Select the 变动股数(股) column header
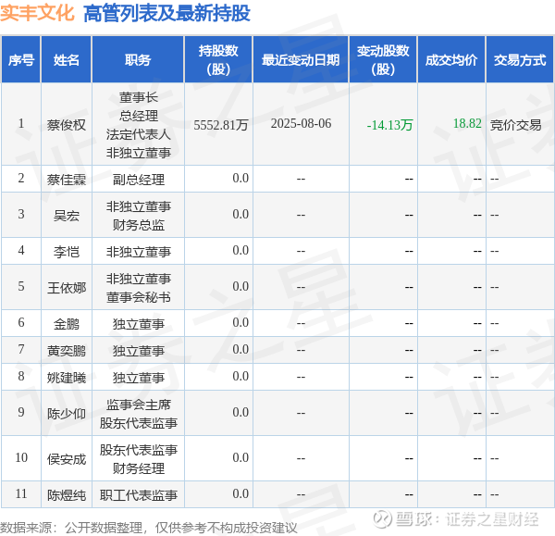555x536 pixels. click(x=383, y=59)
